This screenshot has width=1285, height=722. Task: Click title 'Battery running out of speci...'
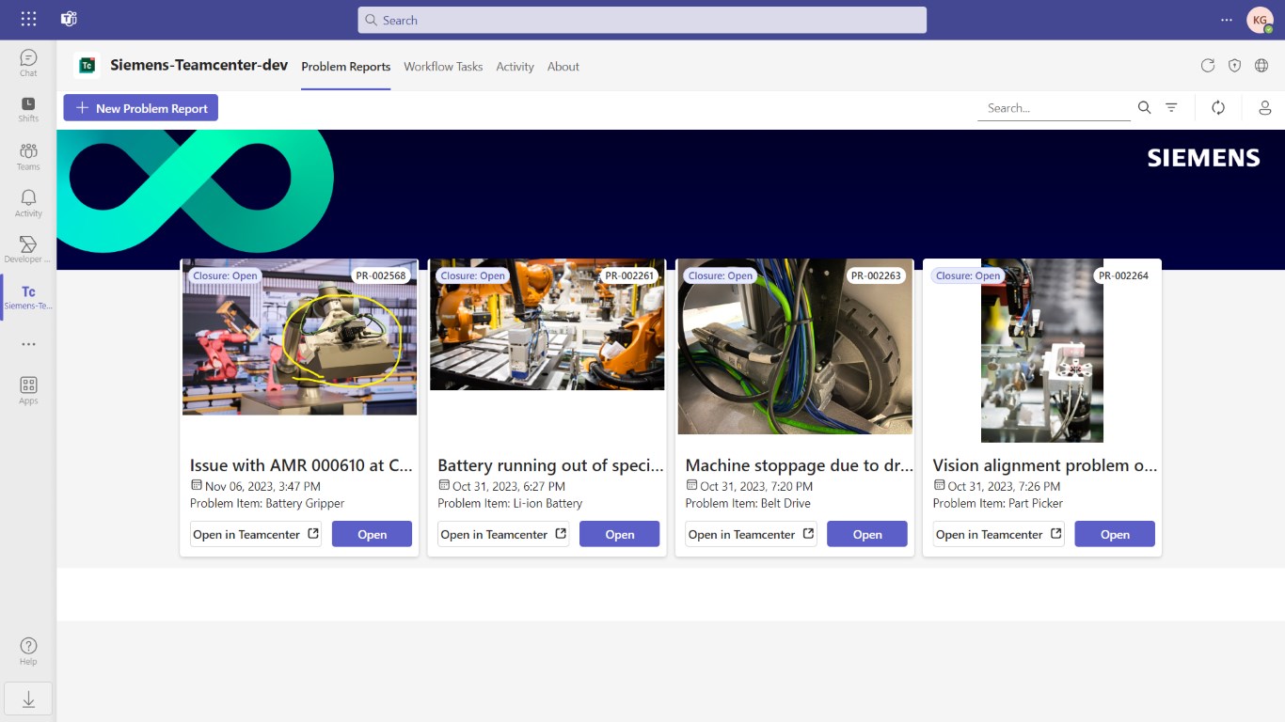pos(550,465)
